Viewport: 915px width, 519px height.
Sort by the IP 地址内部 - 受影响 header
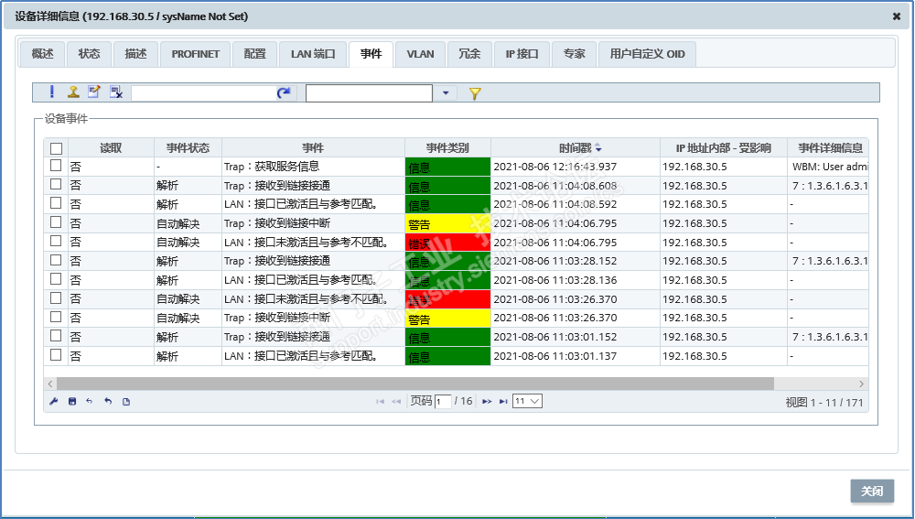point(724,148)
